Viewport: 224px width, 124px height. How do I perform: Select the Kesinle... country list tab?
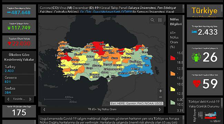tap(19, 99)
